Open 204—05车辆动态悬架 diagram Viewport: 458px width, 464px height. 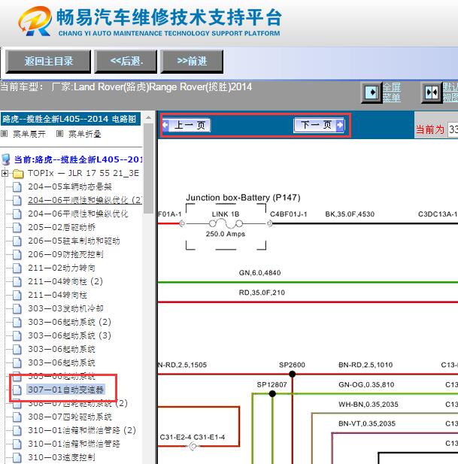tap(70, 187)
